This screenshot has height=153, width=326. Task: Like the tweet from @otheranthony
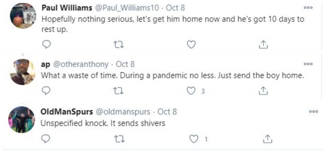(x=191, y=91)
